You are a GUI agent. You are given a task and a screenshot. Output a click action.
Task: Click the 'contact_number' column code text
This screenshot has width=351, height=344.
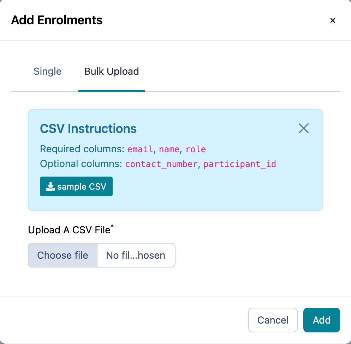tap(161, 164)
